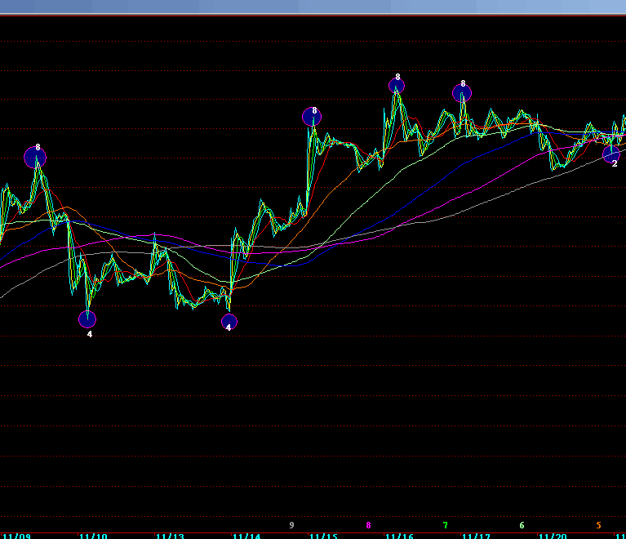The image size is (626, 539).
Task: Click the leftmost blue marker labeled 8
Action: [35, 157]
